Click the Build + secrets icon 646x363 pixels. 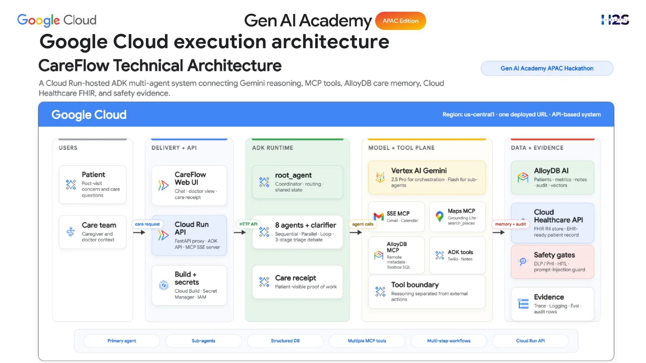pos(164,285)
